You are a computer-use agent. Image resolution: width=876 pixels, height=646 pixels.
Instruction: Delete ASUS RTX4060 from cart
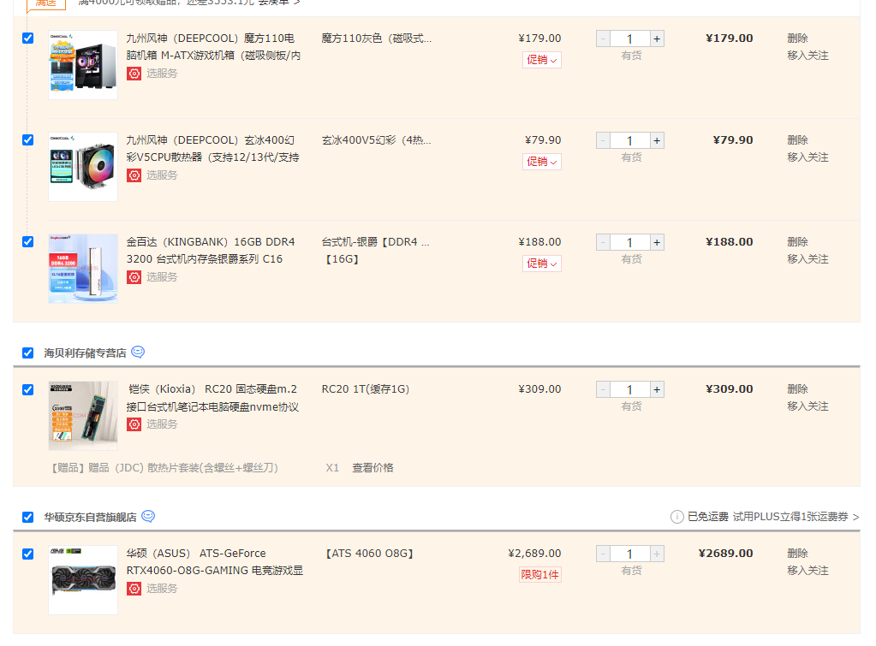point(797,553)
